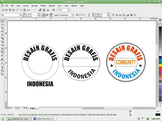Image resolution: width=162 pixels, height=121 pixels.
Task: Open the zoom level 317% dropdown
Action: pos(69,10)
